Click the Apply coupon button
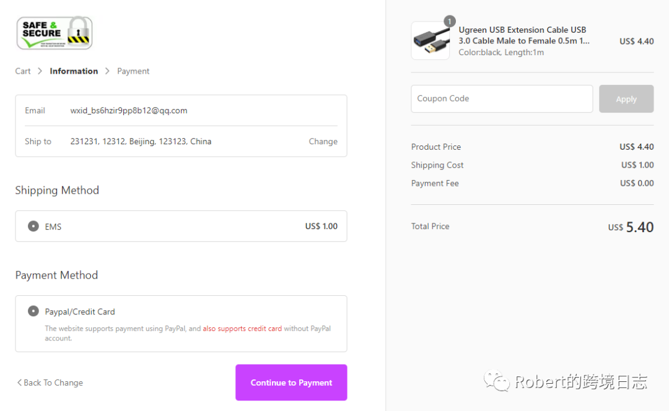Screen dimensions: 669x411 (626, 99)
